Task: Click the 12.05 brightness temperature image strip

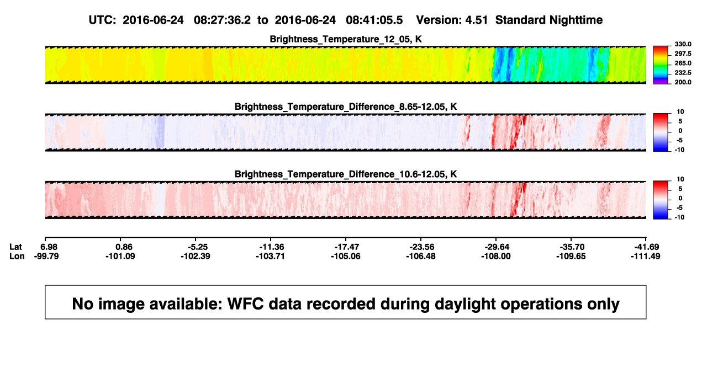Action: [345, 65]
